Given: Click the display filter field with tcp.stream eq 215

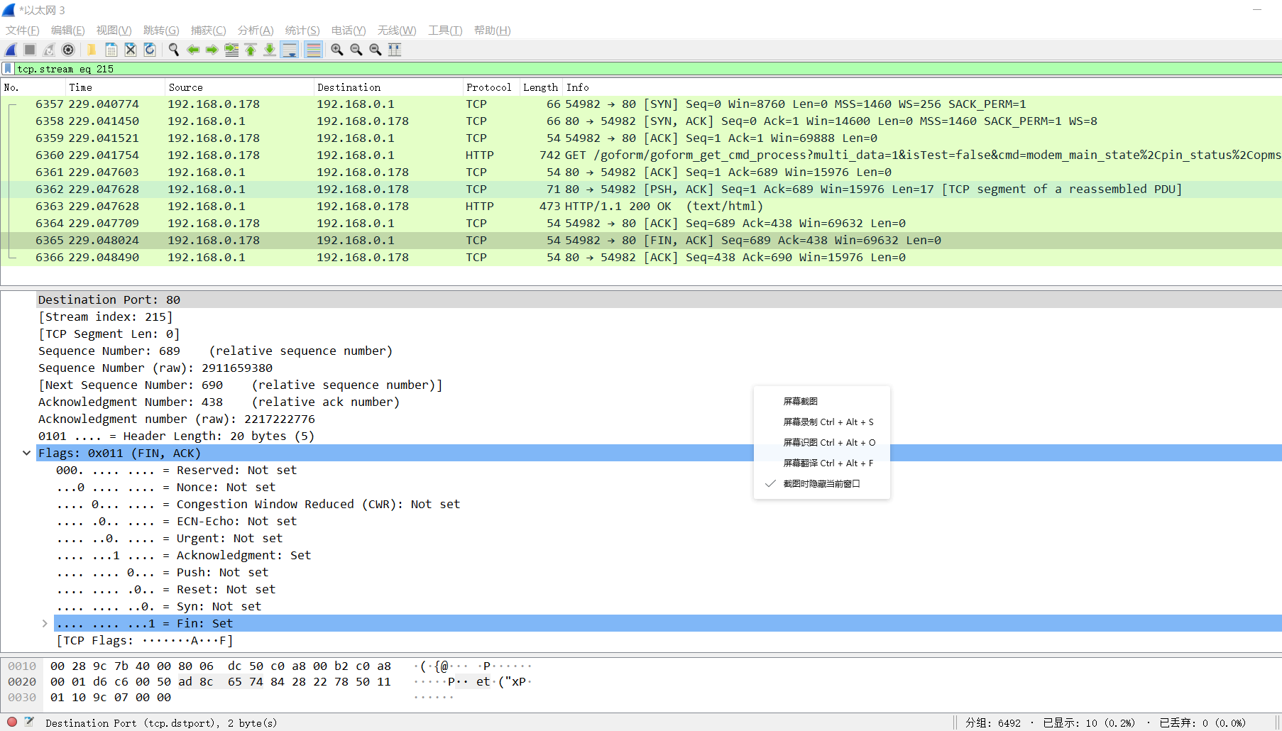Looking at the screenshot, I should [x=647, y=69].
